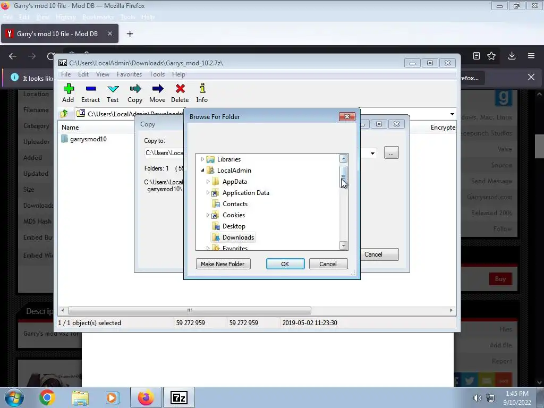Expand the AppData tree node
544x408 pixels.
tap(208, 182)
